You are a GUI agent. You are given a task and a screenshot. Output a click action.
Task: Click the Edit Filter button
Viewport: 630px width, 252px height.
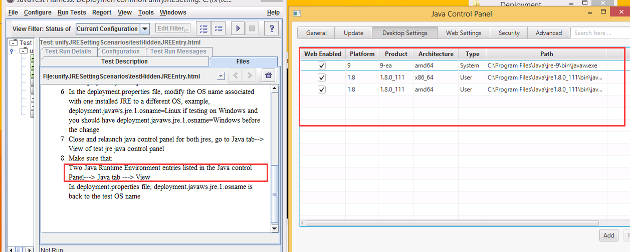[173, 28]
